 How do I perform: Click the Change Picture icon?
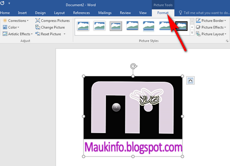click(x=38, y=27)
